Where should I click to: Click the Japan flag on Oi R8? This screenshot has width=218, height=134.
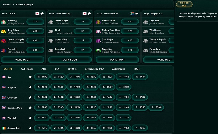point(37,13)
